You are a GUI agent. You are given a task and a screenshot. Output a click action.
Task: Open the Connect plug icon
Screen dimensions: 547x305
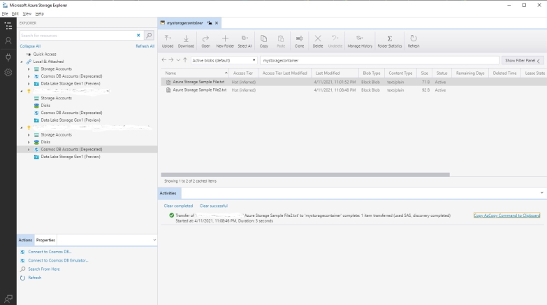[8, 57]
